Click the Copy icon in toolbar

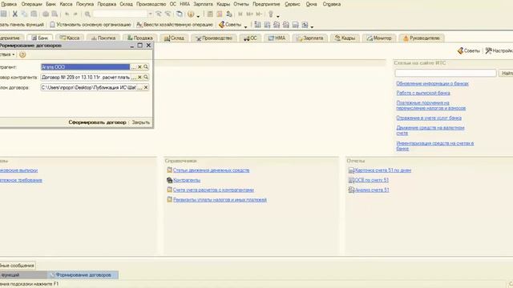24,14
